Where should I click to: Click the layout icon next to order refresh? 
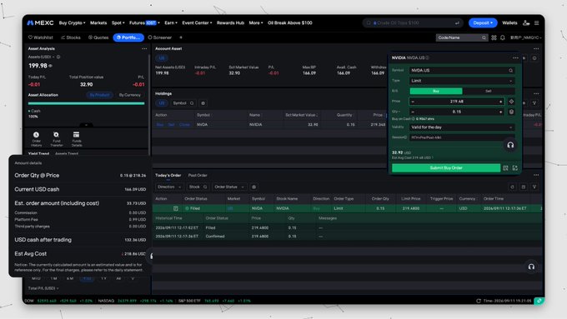click(x=524, y=187)
